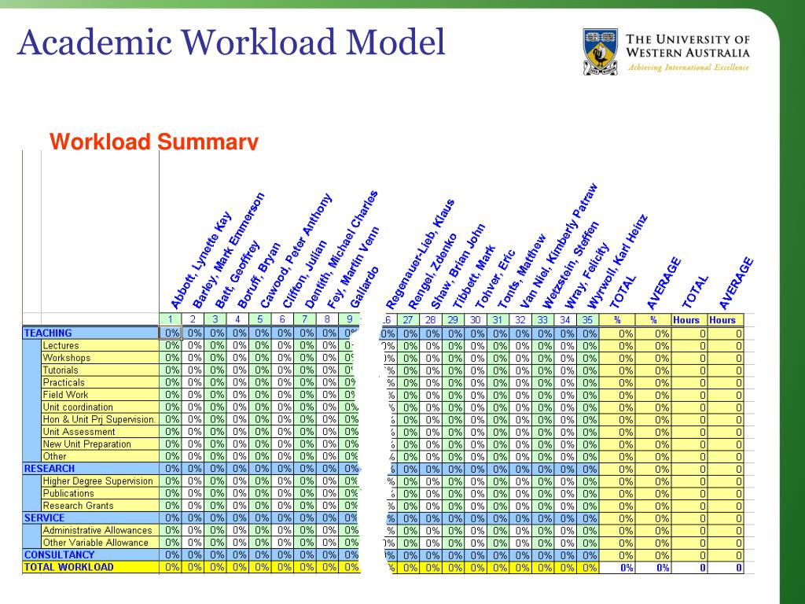Viewport: 805px width, 604px height.
Task: Click column number 33 header cell
Action: [542, 319]
